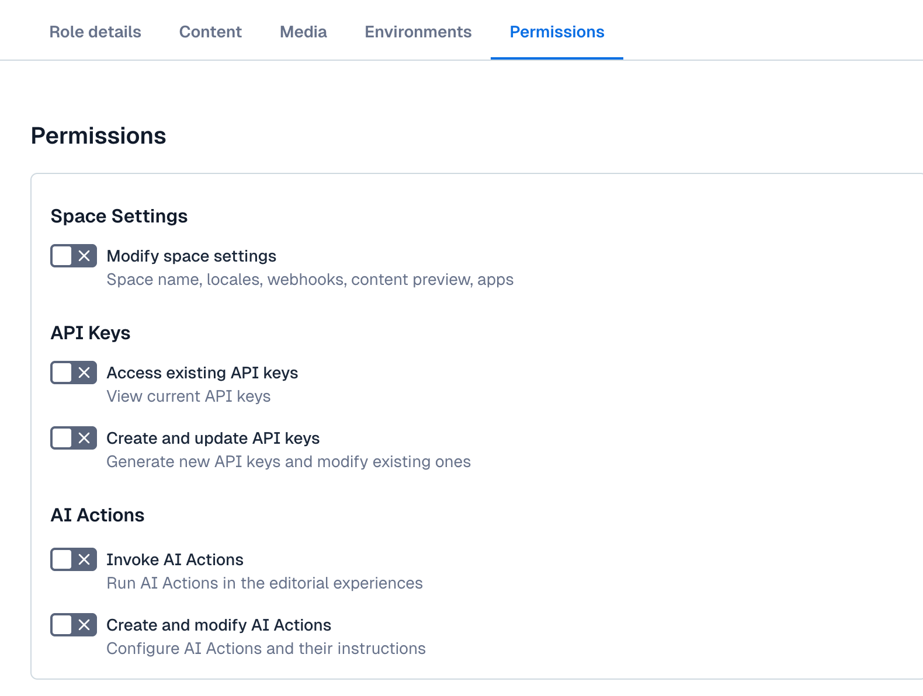923x696 pixels.
Task: Switch to the Content tab
Action: coord(210,32)
